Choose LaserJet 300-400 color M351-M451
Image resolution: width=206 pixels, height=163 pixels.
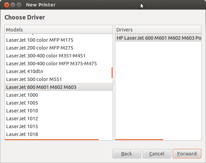tap(46, 56)
